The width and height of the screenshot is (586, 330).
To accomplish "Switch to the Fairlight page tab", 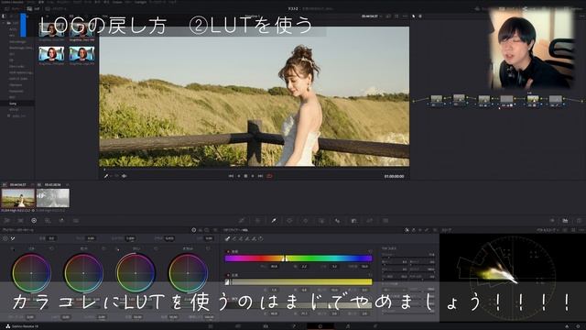I will (348, 326).
